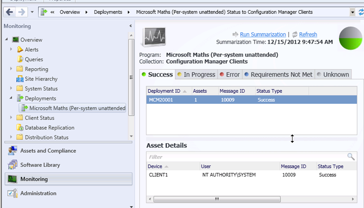
Task: Sort by Deployment ID column header
Action: (x=169, y=91)
